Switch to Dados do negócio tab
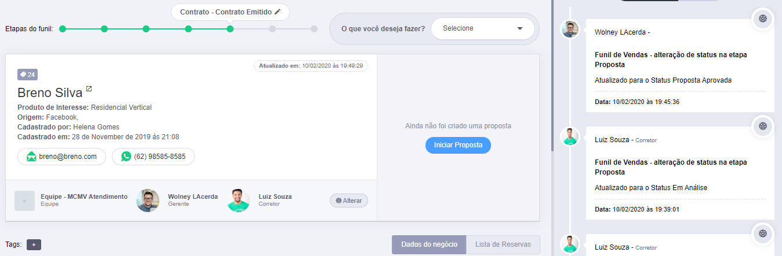The width and height of the screenshot is (782, 256). coord(429,244)
